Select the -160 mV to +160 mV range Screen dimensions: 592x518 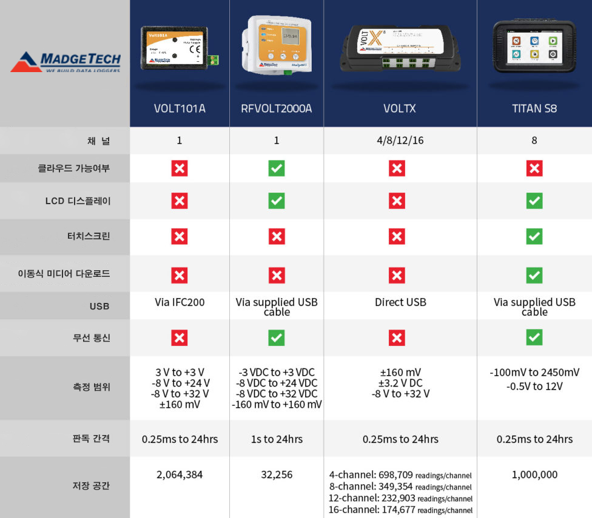click(277, 405)
